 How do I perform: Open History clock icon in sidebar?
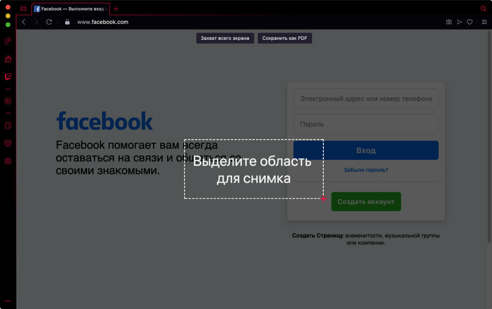click(8, 125)
